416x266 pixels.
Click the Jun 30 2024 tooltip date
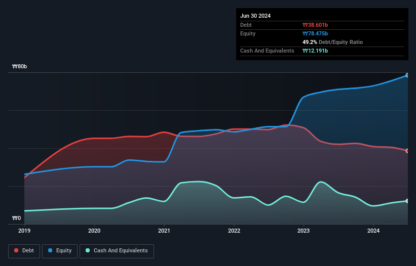click(255, 16)
